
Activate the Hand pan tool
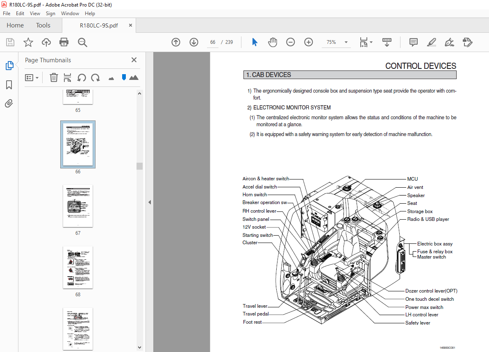click(x=273, y=42)
